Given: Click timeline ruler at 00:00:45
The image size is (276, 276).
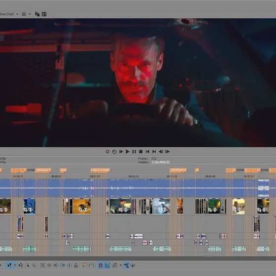Looking at the screenshot, I should tap(57, 176).
